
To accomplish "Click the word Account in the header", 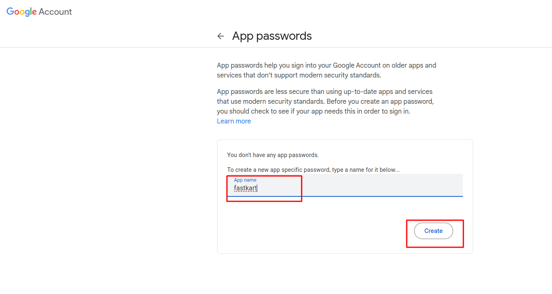I will point(55,12).
